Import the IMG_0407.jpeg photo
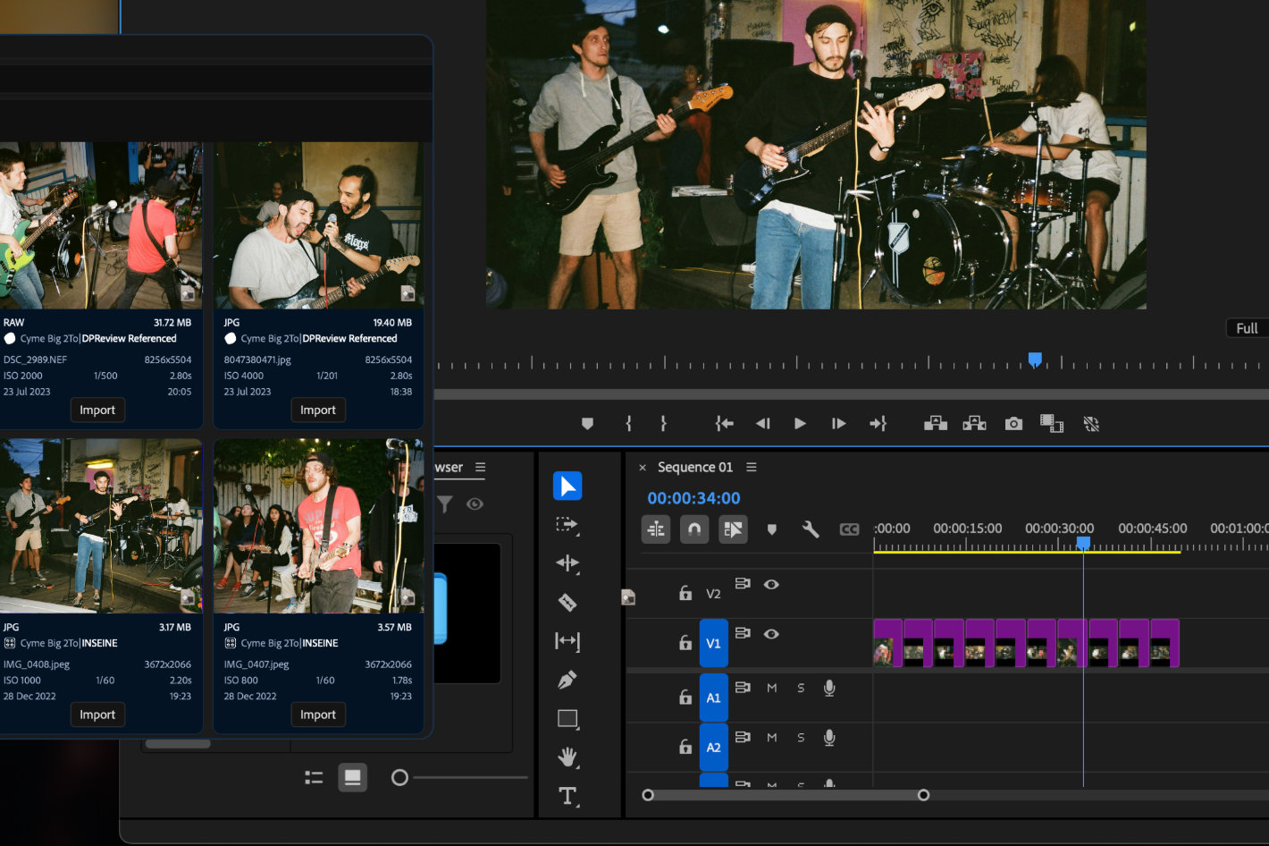The width and height of the screenshot is (1269, 846). point(318,715)
